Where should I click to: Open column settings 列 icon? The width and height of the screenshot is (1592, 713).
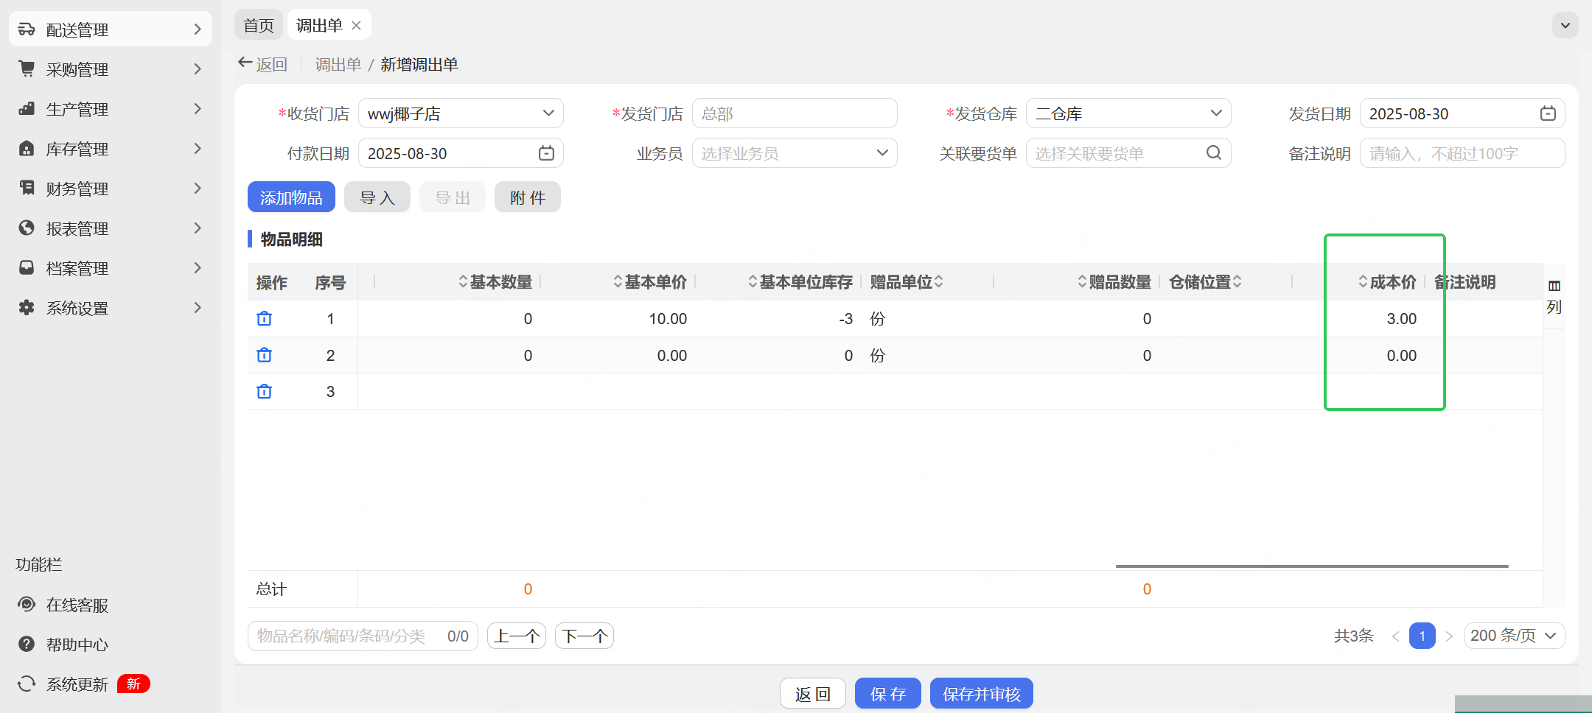1554,296
